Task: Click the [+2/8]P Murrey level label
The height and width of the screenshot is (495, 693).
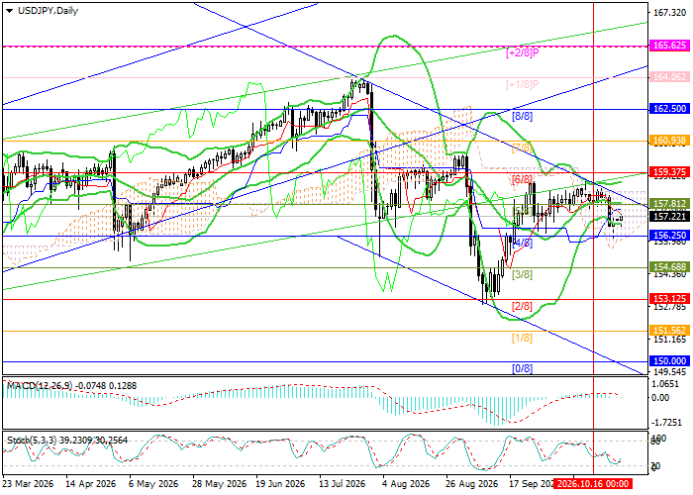Action: (522, 52)
